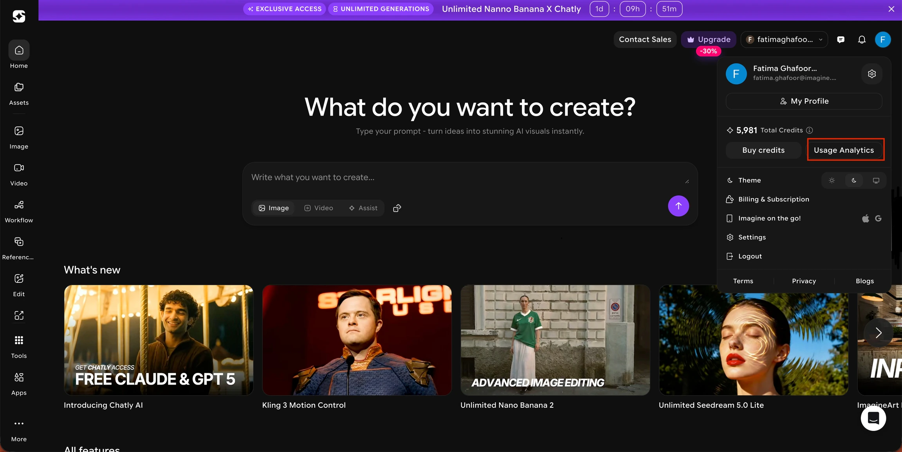Screen dimensions: 902x452
Task: Open Settings from profile menu
Action: pos(804,237)
